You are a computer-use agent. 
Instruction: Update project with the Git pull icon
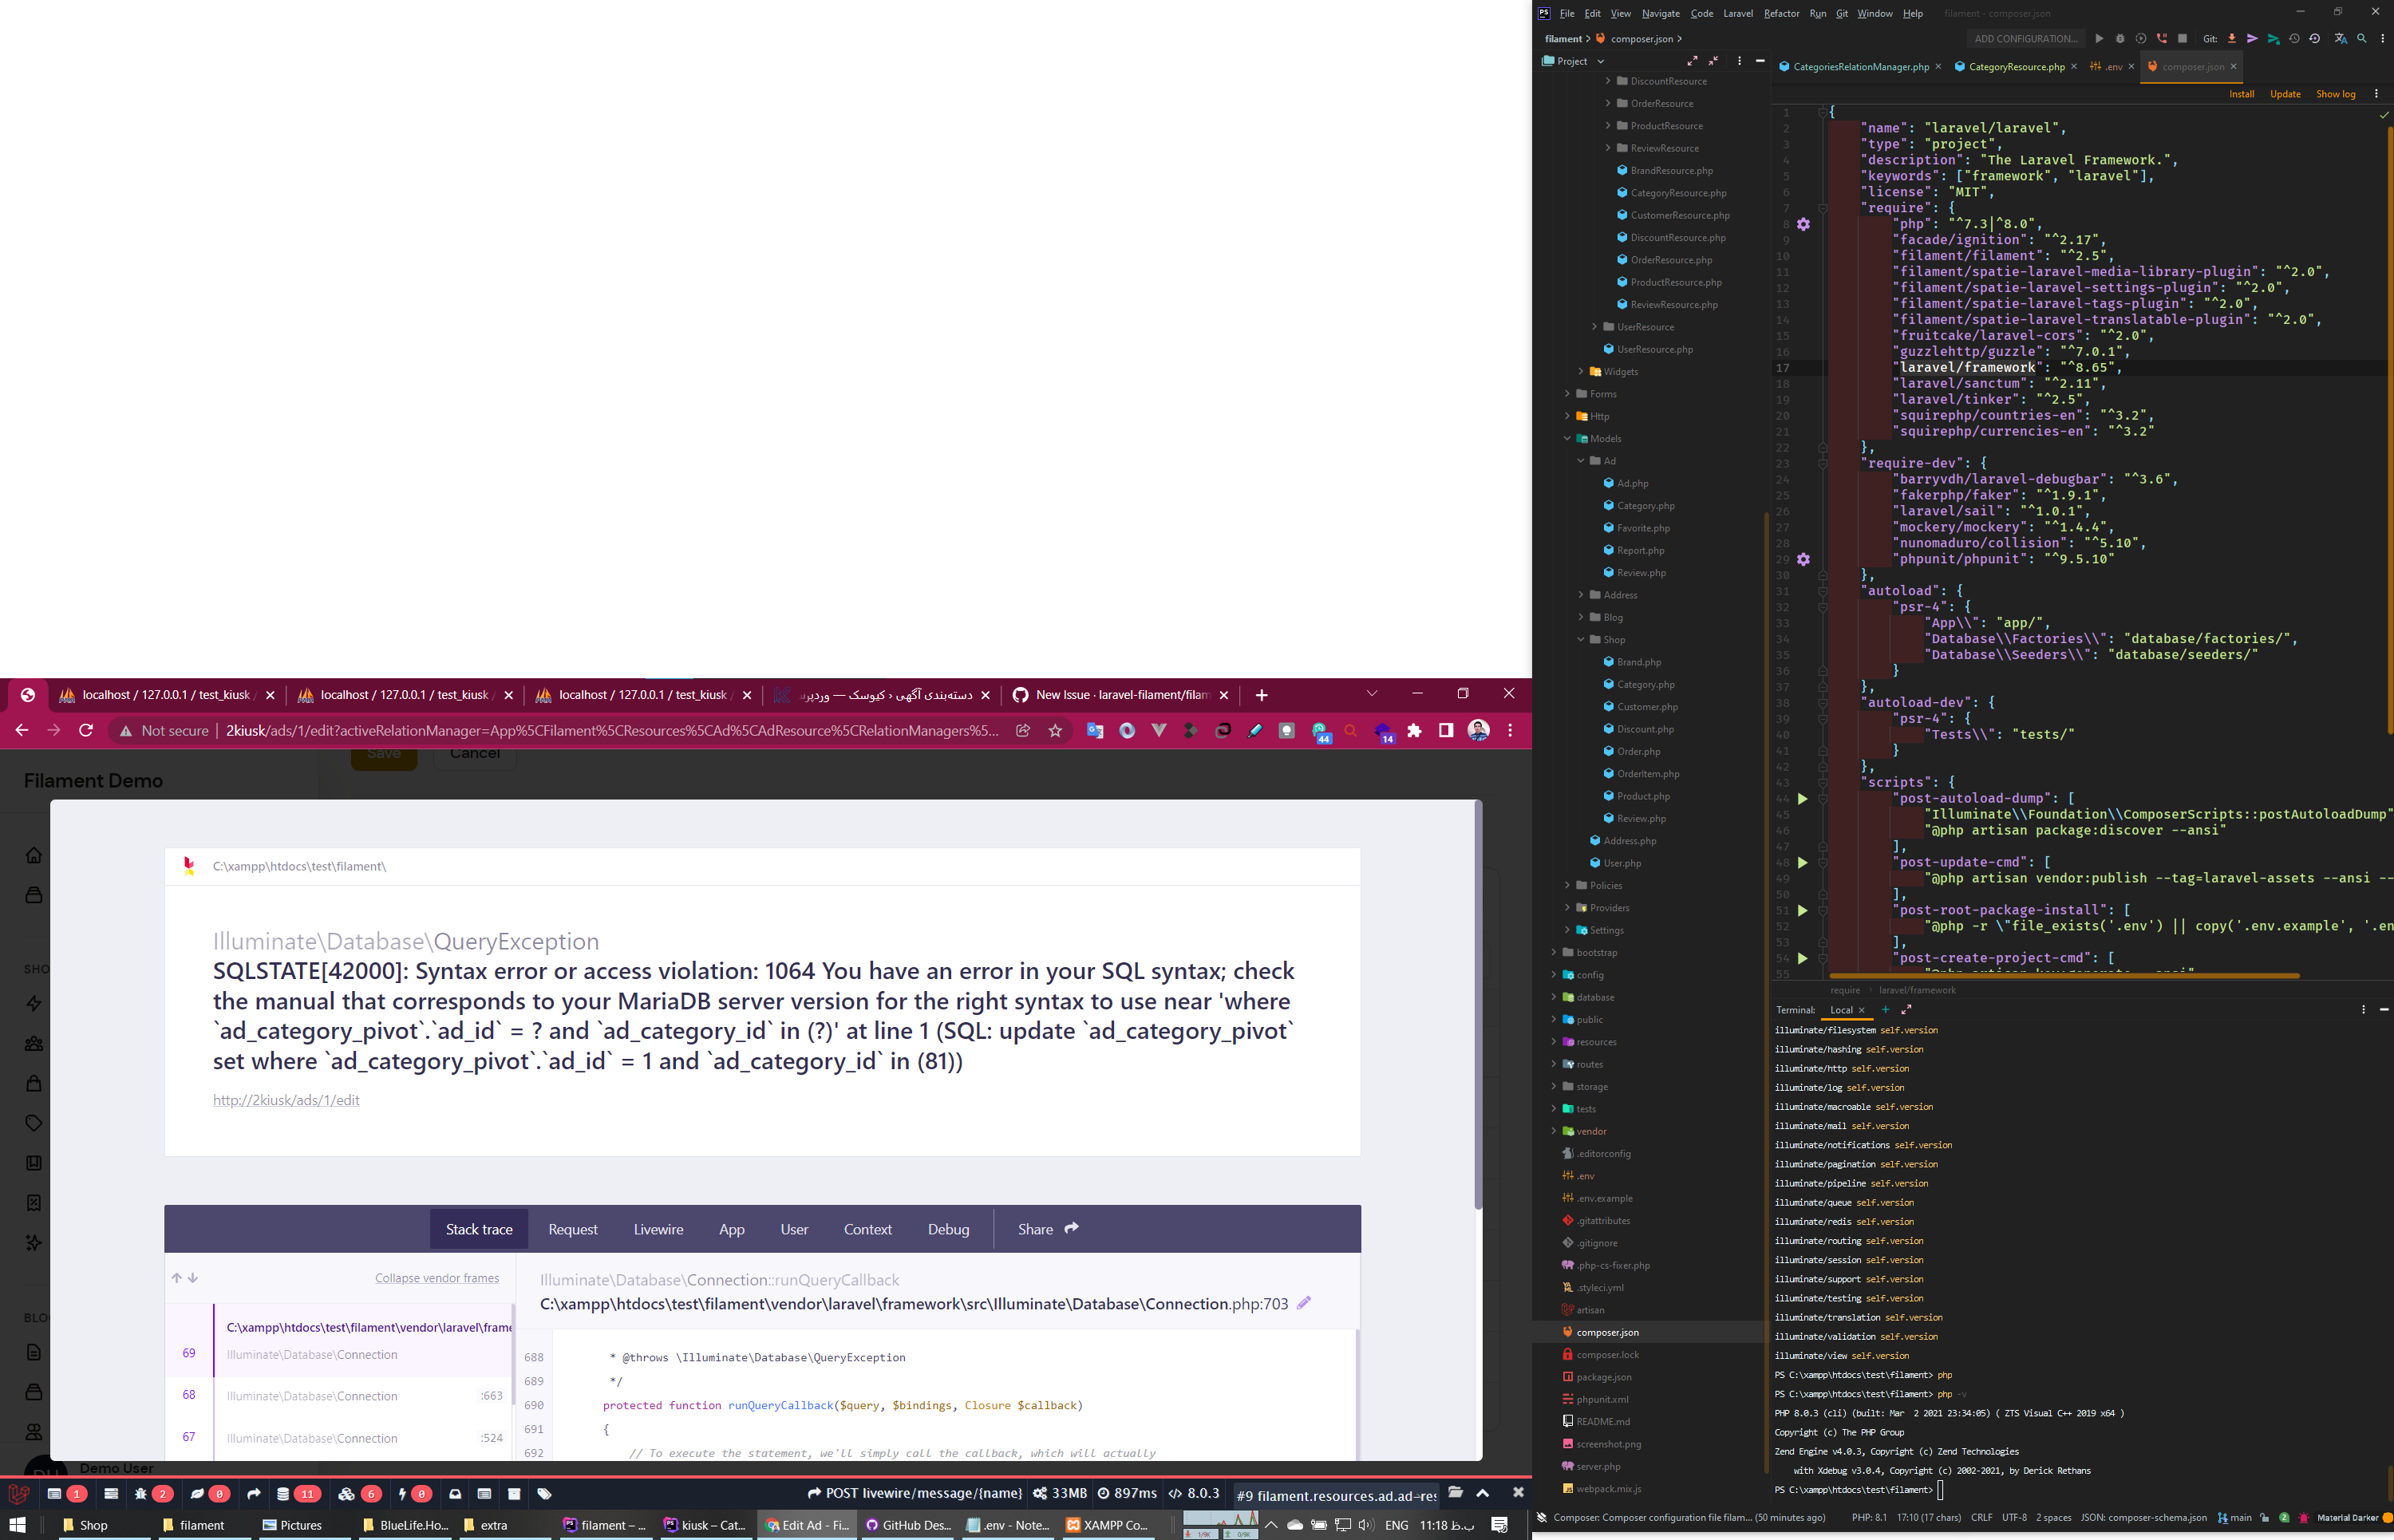(x=2232, y=38)
